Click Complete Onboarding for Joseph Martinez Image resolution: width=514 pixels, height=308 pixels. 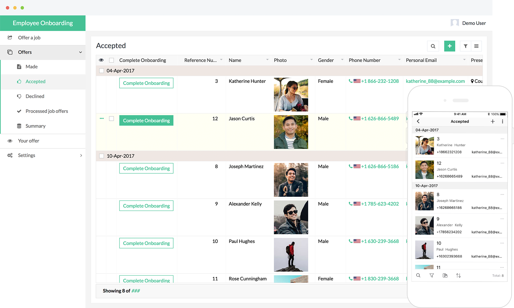click(146, 168)
